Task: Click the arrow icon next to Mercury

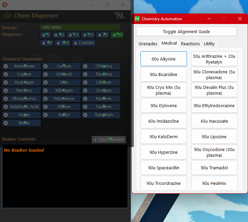Action: click(x=6, y=90)
